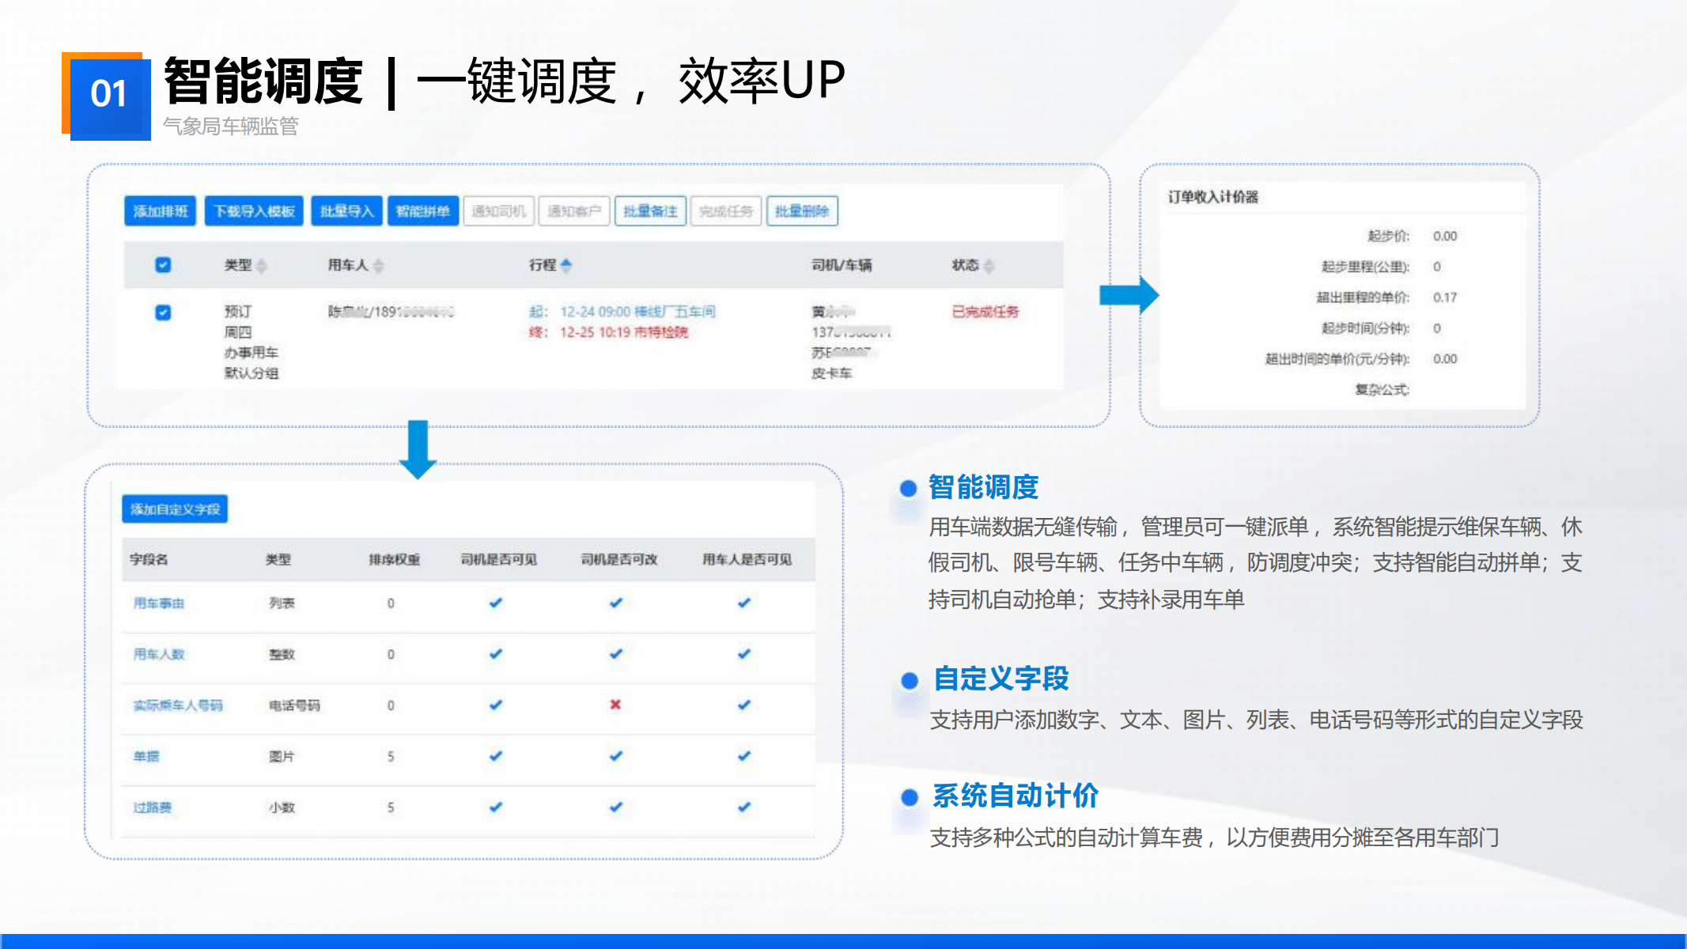This screenshot has width=1687, height=949.
Task: Toggle the select-all header checkbox
Action: (x=163, y=265)
